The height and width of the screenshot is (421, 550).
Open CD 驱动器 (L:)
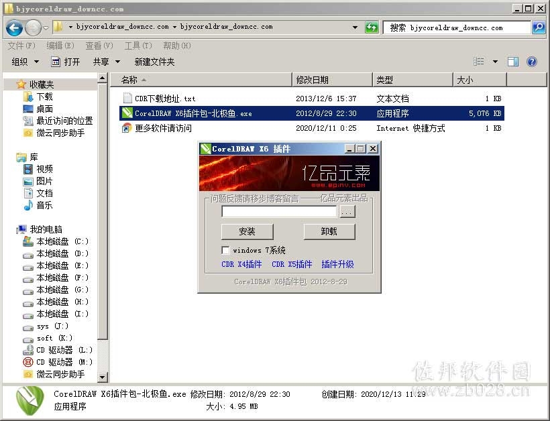coord(58,350)
